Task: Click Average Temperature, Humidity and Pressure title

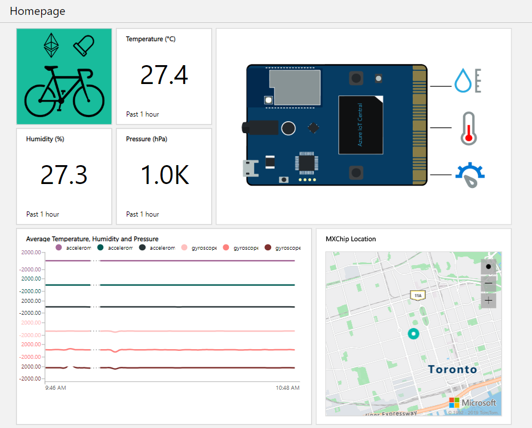Action: (92, 239)
